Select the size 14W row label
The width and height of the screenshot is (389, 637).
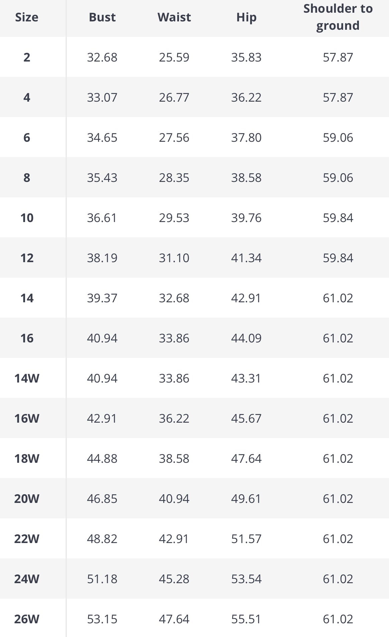click(27, 378)
